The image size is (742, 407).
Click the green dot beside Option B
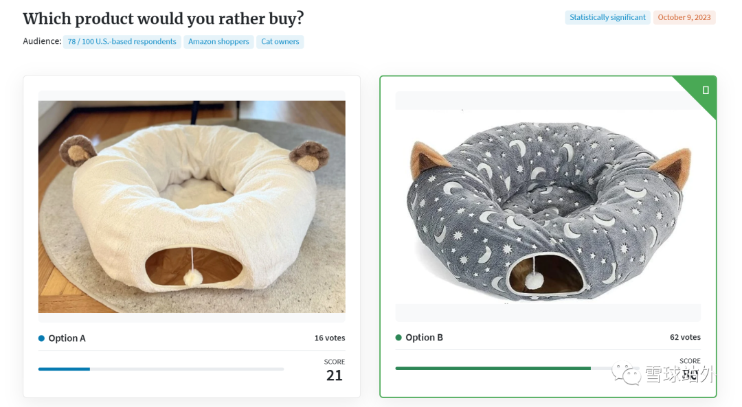[398, 338]
